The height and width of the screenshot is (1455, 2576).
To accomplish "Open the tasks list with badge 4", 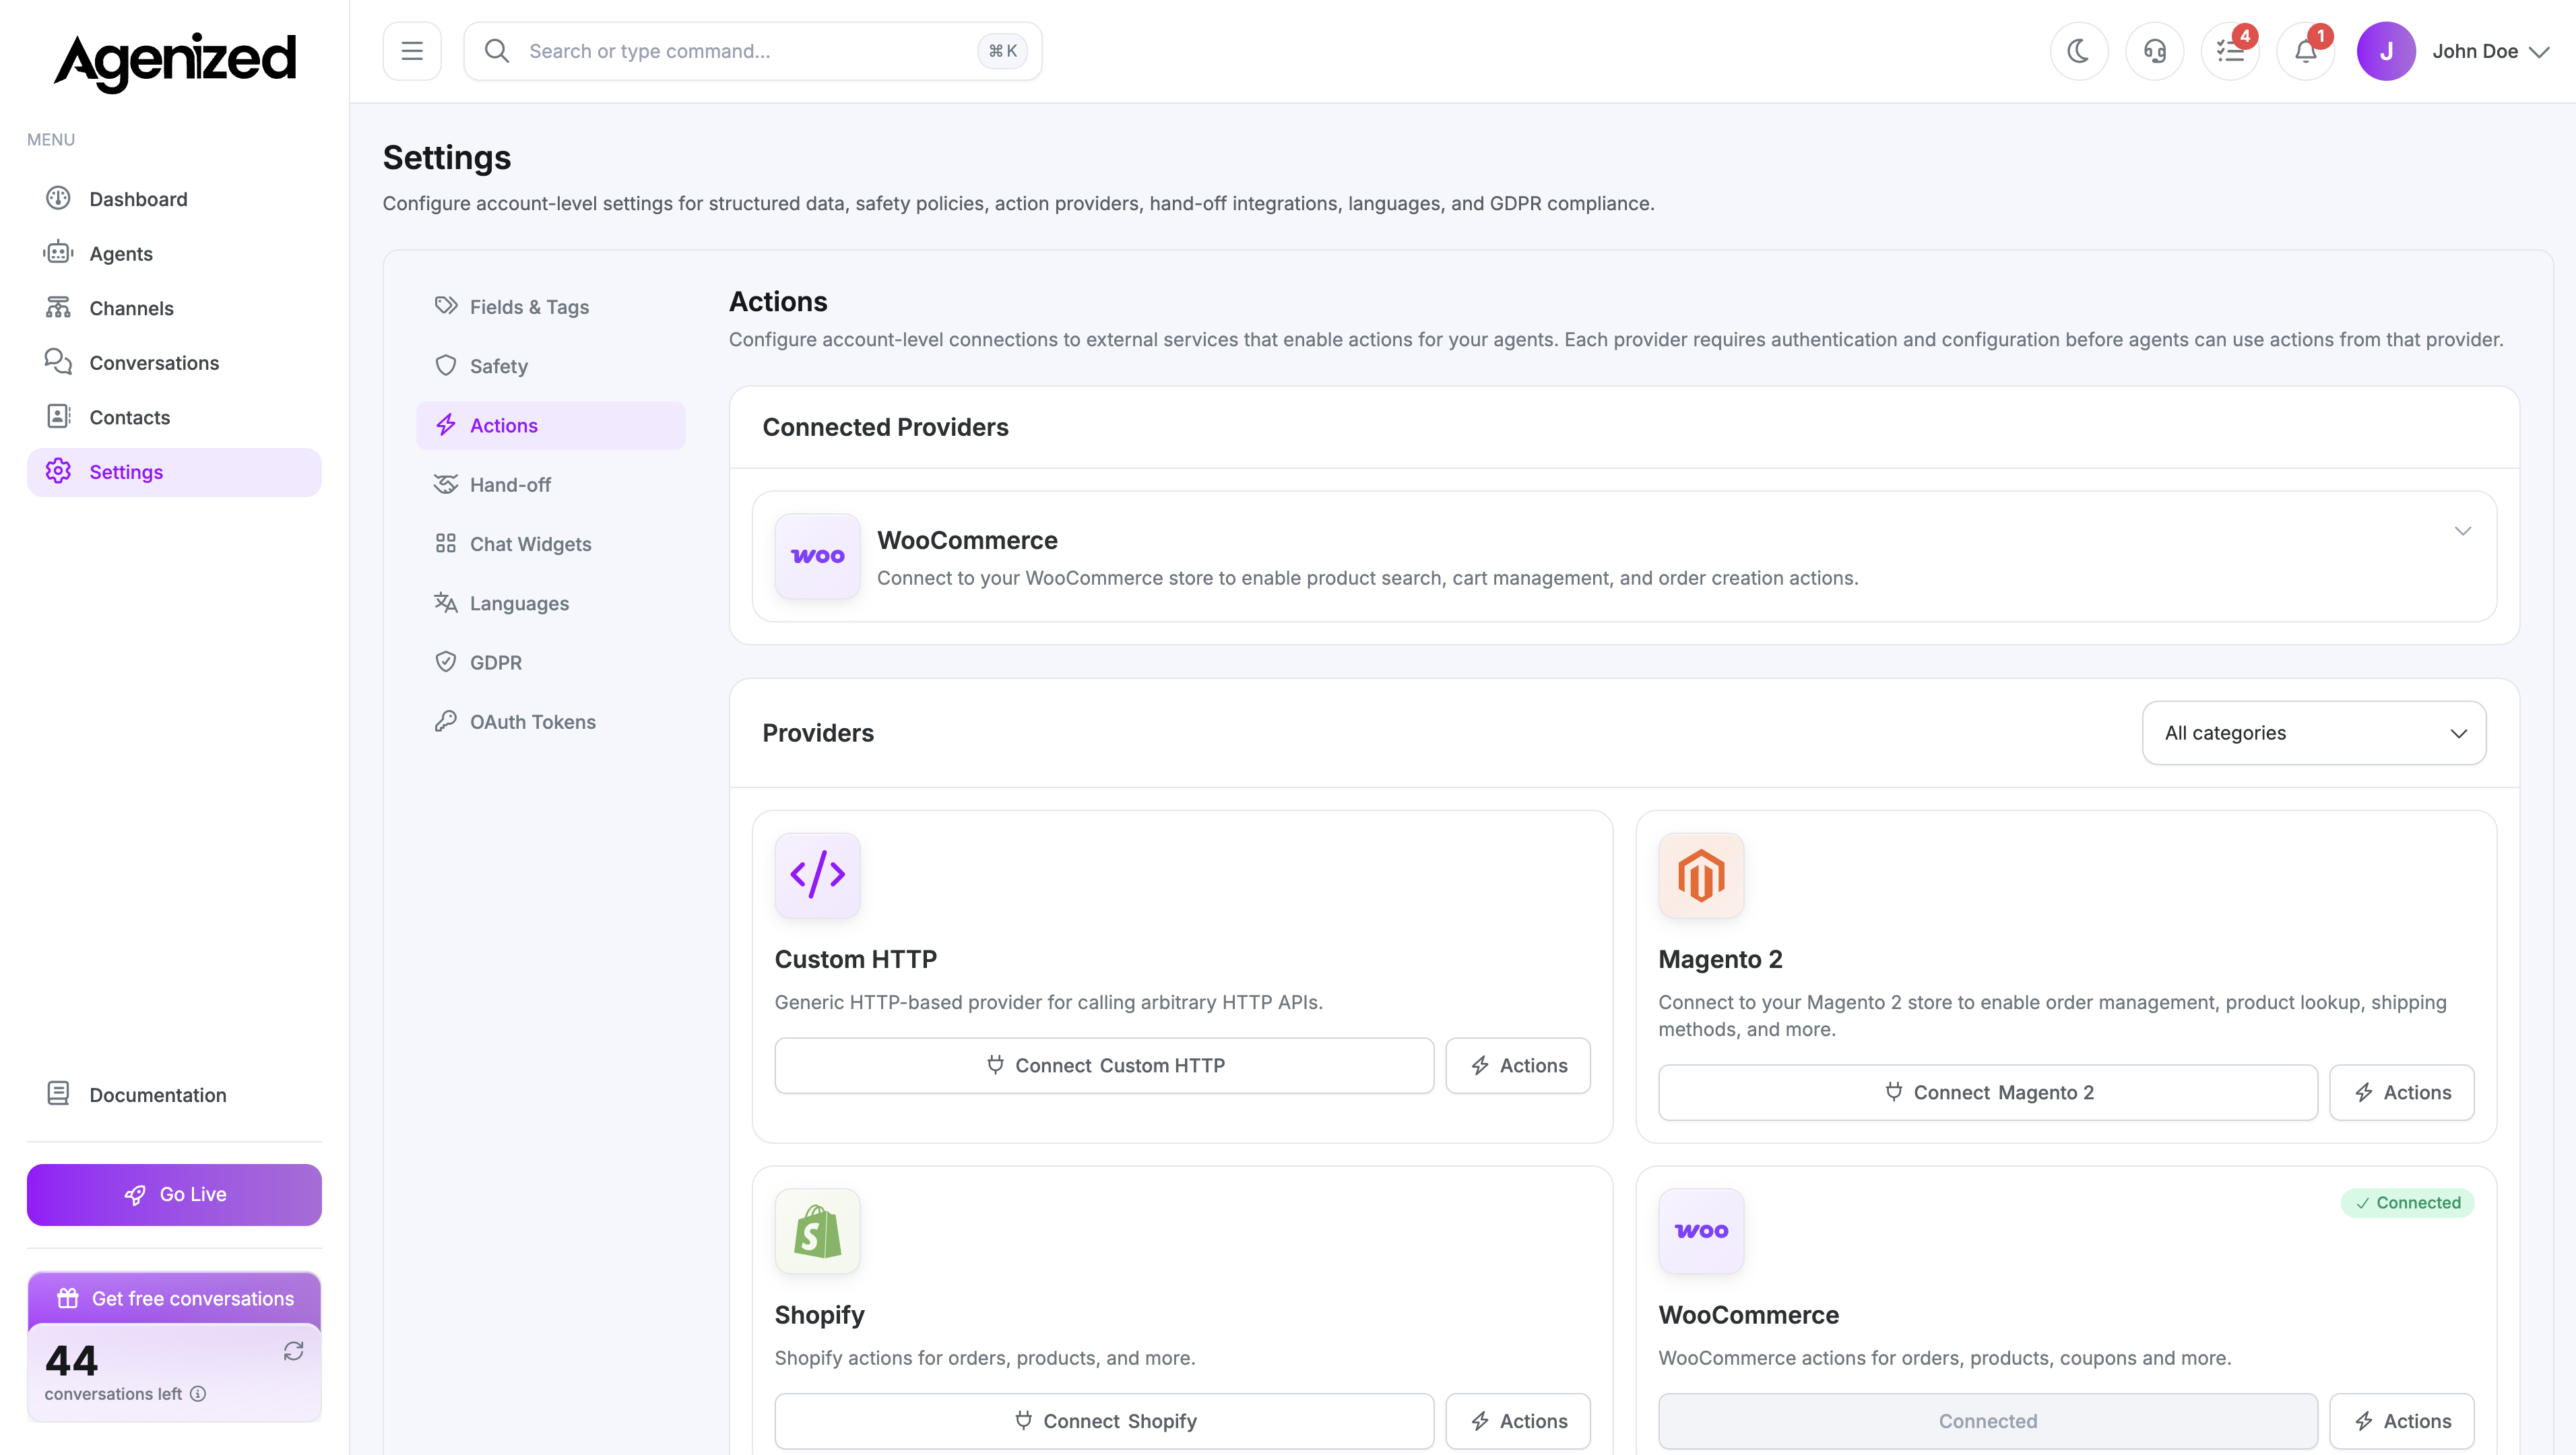I will pyautogui.click(x=2230, y=50).
